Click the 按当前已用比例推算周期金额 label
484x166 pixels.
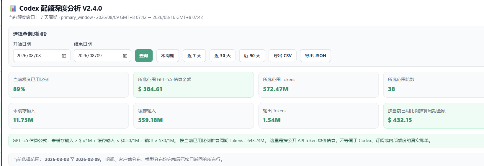417,111
